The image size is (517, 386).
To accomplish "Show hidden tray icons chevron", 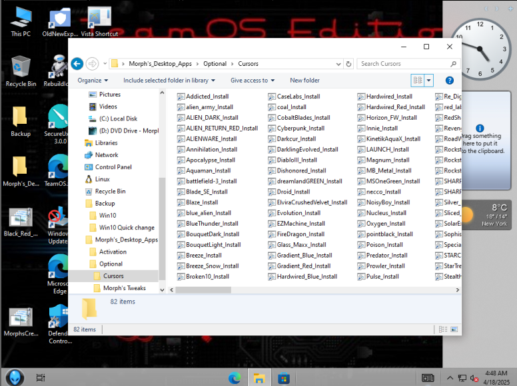I will point(450,378).
